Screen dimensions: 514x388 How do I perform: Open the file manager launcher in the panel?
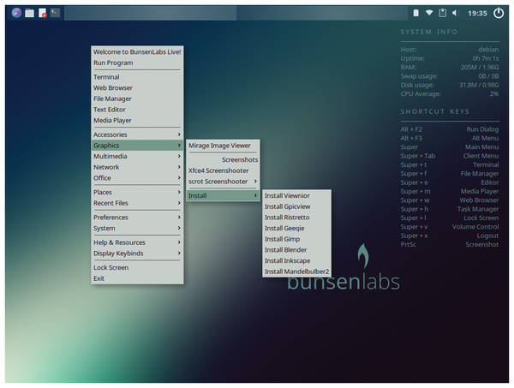[29, 13]
